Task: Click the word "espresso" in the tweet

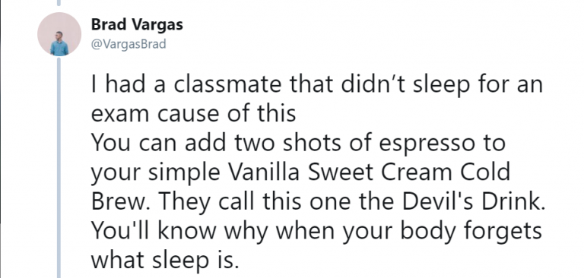Action: [427, 145]
